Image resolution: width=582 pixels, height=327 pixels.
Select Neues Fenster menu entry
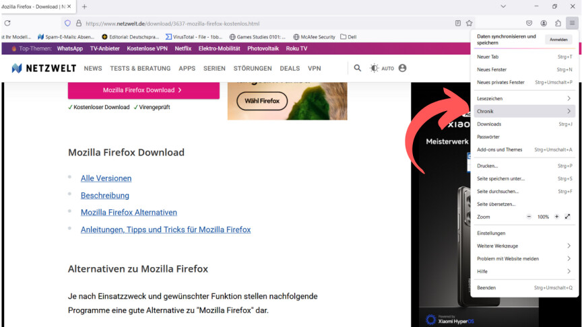pos(525,69)
